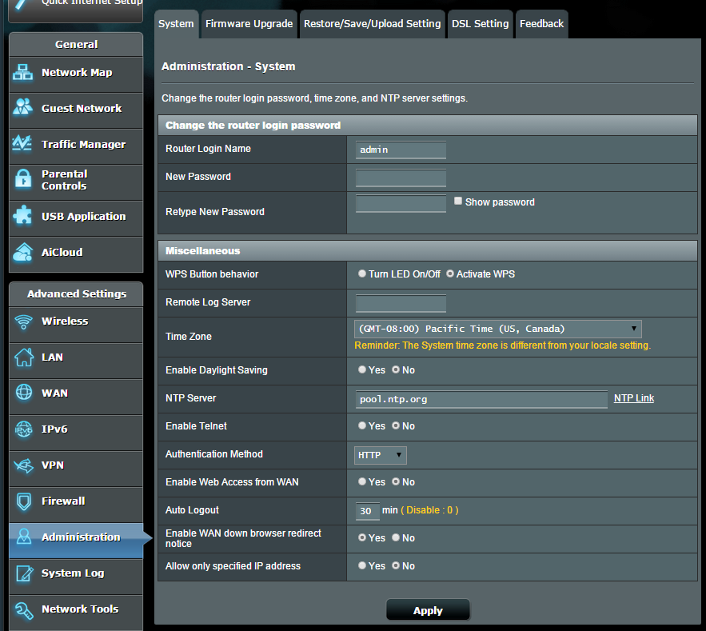Select Activate WPS radio option

coord(450,274)
